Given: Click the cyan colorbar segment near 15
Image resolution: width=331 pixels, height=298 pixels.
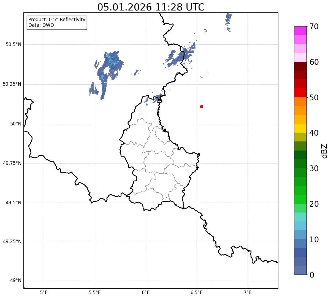Looking at the screenshot, I should pos(300,226).
